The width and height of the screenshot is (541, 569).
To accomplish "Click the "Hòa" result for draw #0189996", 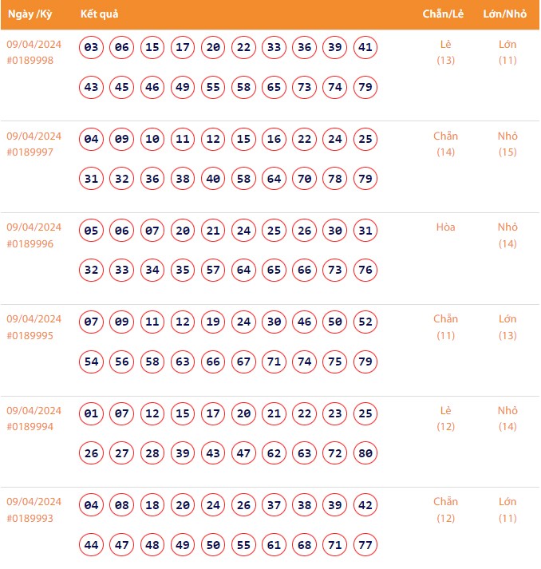I will point(445,227).
